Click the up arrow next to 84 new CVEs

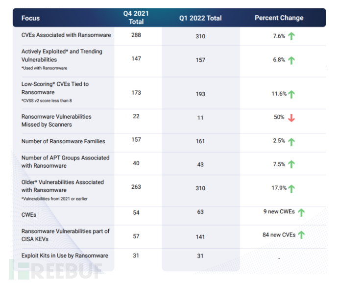click(x=301, y=235)
